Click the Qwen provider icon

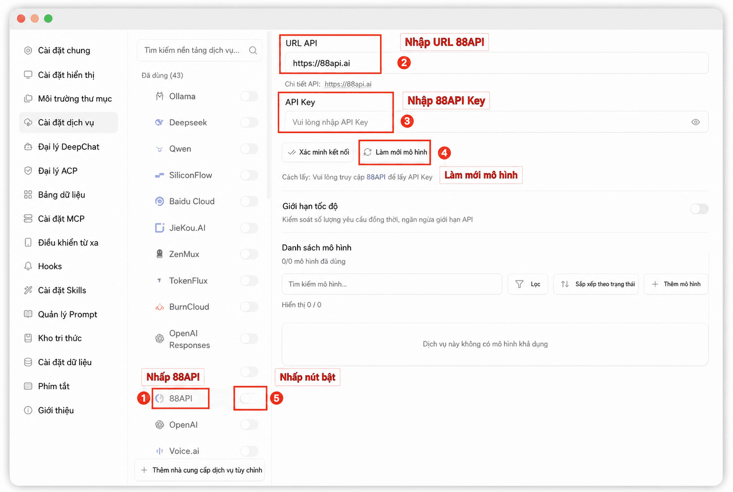tap(160, 149)
